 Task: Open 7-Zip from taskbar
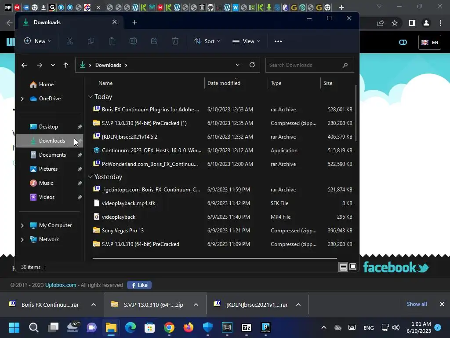pyautogui.click(x=247, y=327)
